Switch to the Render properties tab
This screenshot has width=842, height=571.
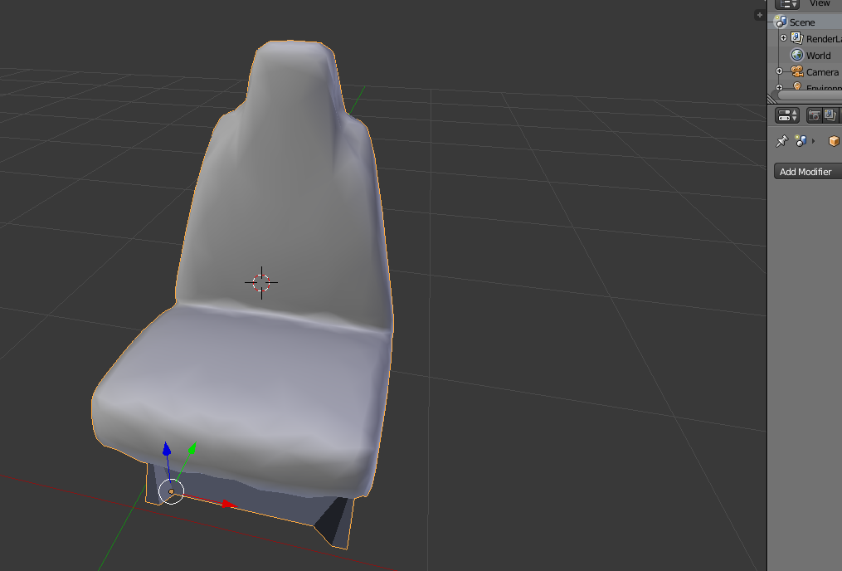point(814,115)
